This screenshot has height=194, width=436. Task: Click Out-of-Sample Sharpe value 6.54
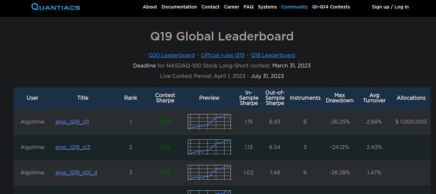click(275, 147)
